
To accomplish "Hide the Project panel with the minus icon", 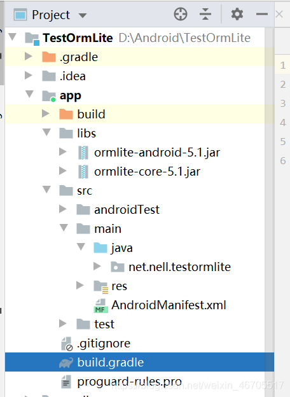I will click(x=262, y=14).
